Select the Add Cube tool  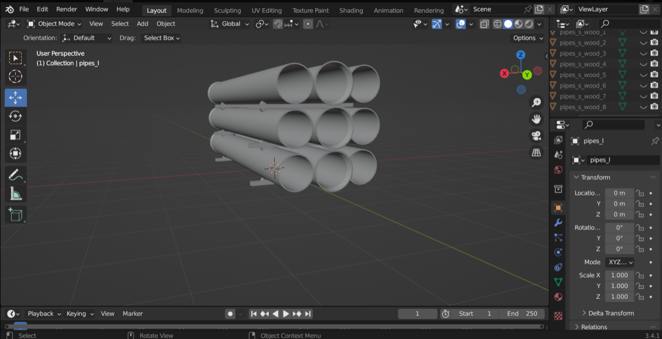[16, 215]
